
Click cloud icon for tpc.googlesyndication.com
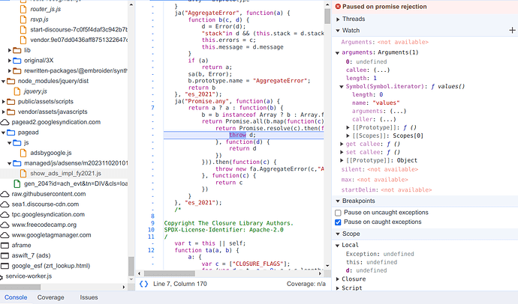pyautogui.click(x=5, y=214)
